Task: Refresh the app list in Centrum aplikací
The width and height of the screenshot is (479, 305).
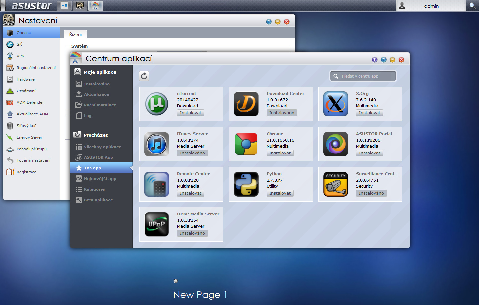Action: point(144,76)
